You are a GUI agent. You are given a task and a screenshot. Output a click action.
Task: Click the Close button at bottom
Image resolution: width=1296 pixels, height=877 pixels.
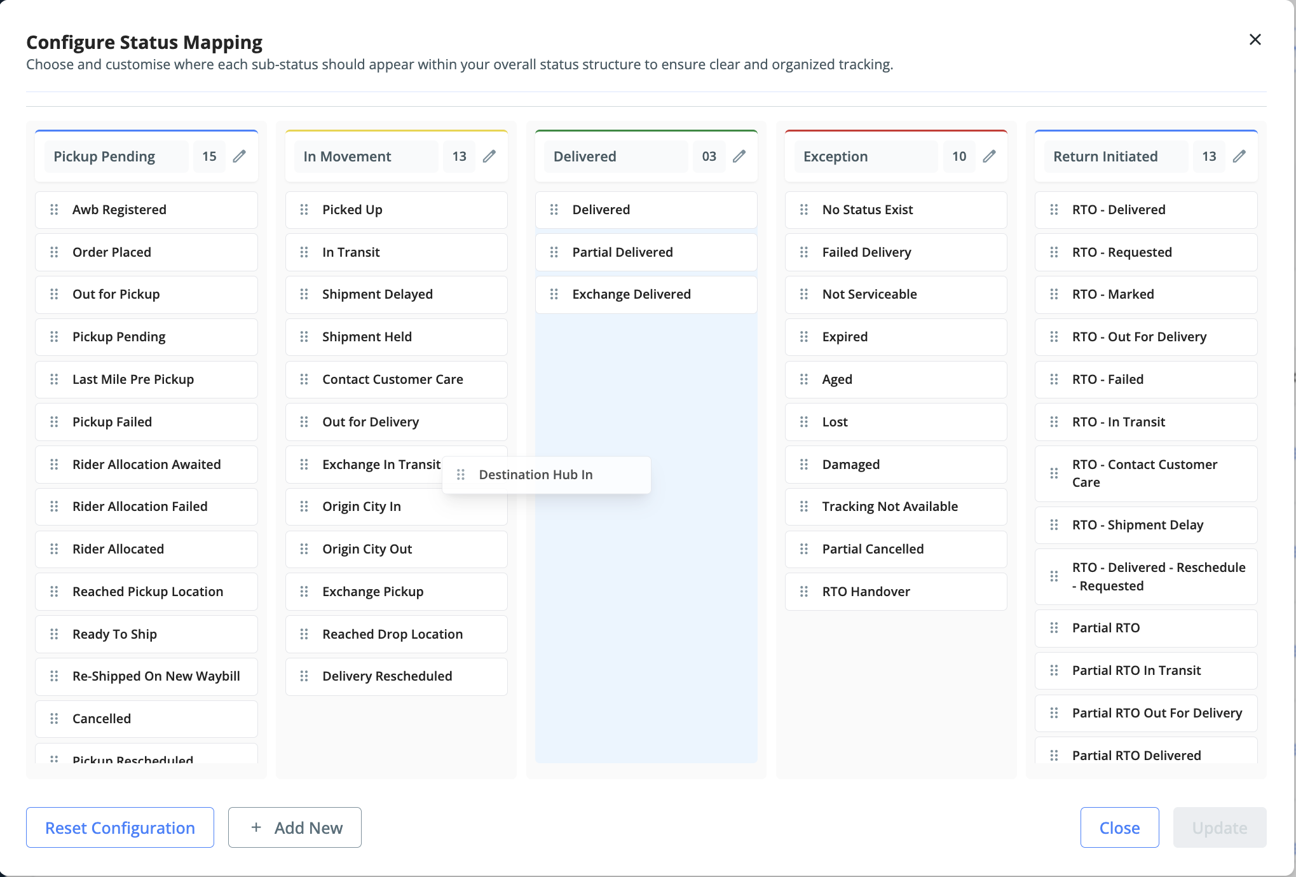pyautogui.click(x=1119, y=827)
